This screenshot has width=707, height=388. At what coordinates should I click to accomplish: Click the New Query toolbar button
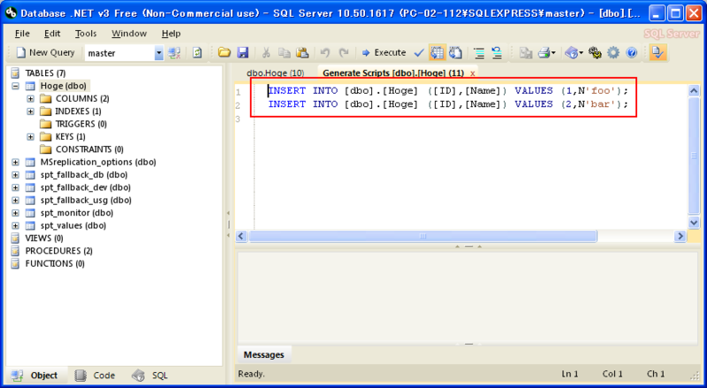(45, 53)
